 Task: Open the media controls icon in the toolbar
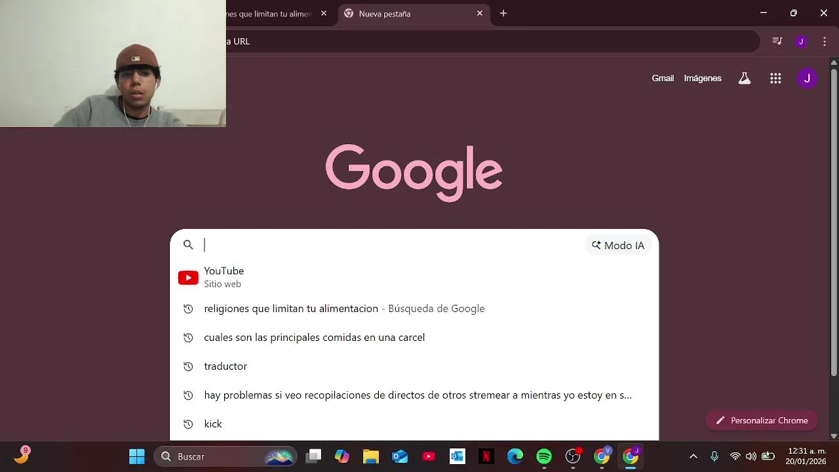pos(777,41)
